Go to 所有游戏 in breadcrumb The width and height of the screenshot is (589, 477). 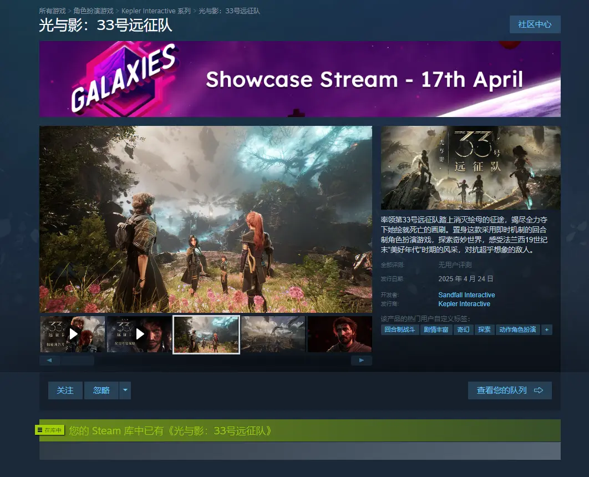click(52, 11)
